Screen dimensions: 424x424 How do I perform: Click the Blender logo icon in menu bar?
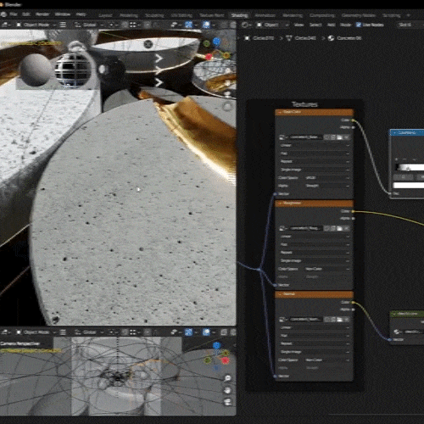(3, 14)
